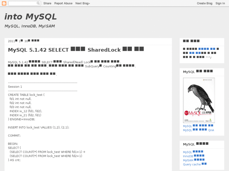Screen dimensions: 229x171
Task: Click 'CREATE TABLE lock_test (' line
Action: coord(26,95)
